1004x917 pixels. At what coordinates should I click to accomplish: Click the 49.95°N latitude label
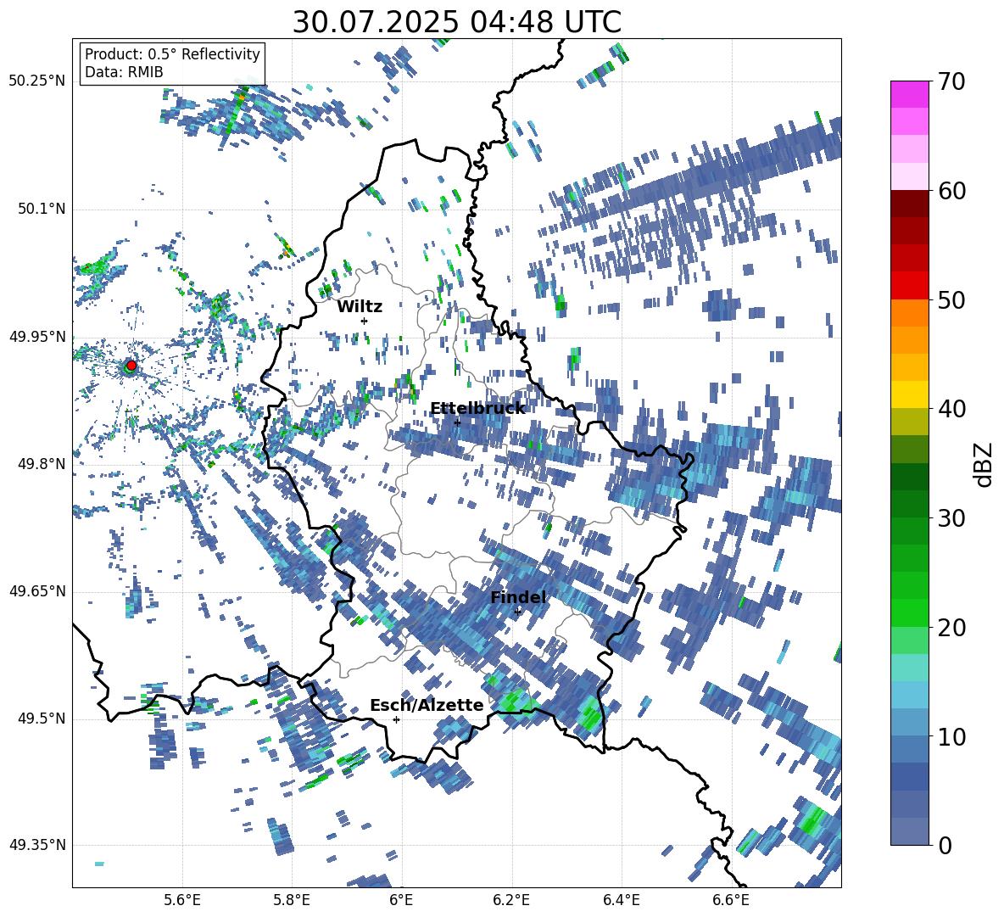click(37, 336)
